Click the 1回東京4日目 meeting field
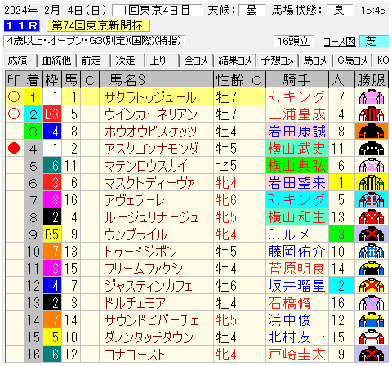Image resolution: width=392 pixels, height=366 pixels. tap(157, 11)
